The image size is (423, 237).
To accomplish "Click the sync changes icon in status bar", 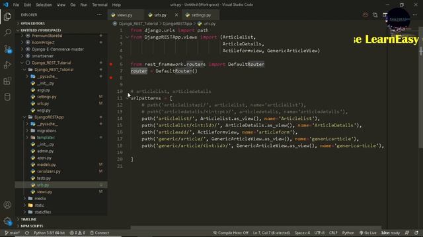I will tap(27, 233).
